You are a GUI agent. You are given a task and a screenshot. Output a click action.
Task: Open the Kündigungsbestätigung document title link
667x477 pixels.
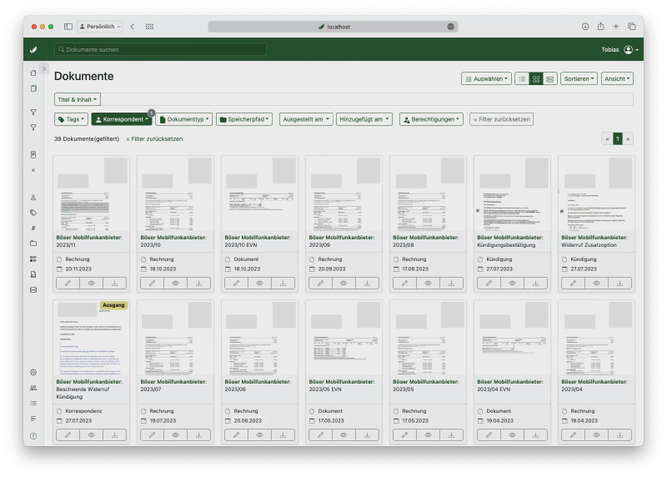tap(509, 245)
